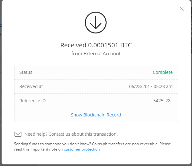
Task: Click the Reference ID label
Action: [32, 101]
